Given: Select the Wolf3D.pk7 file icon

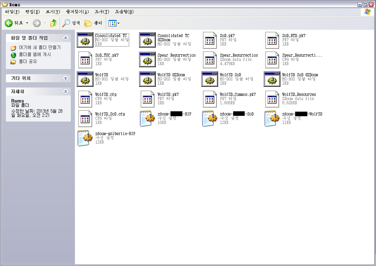Looking at the screenshot, I should pyautogui.click(x=147, y=99).
